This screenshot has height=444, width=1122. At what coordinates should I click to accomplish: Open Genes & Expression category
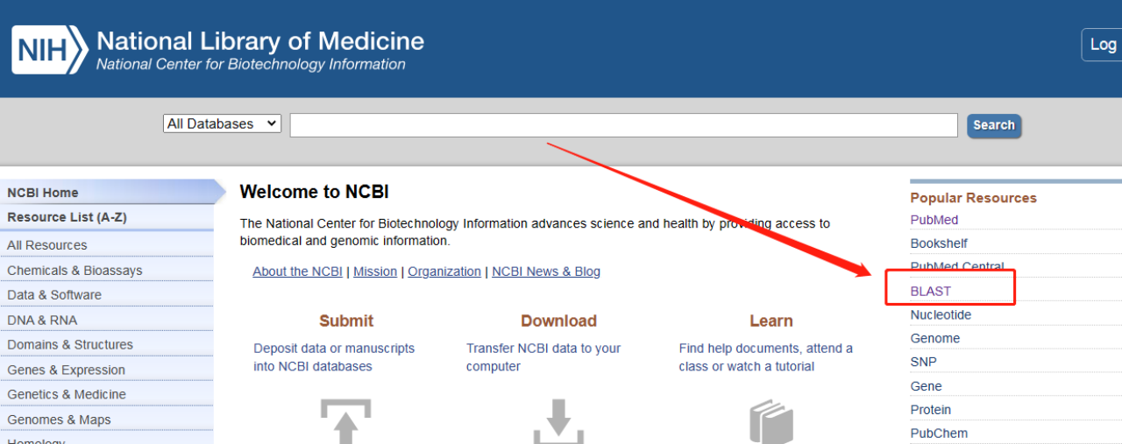point(66,370)
